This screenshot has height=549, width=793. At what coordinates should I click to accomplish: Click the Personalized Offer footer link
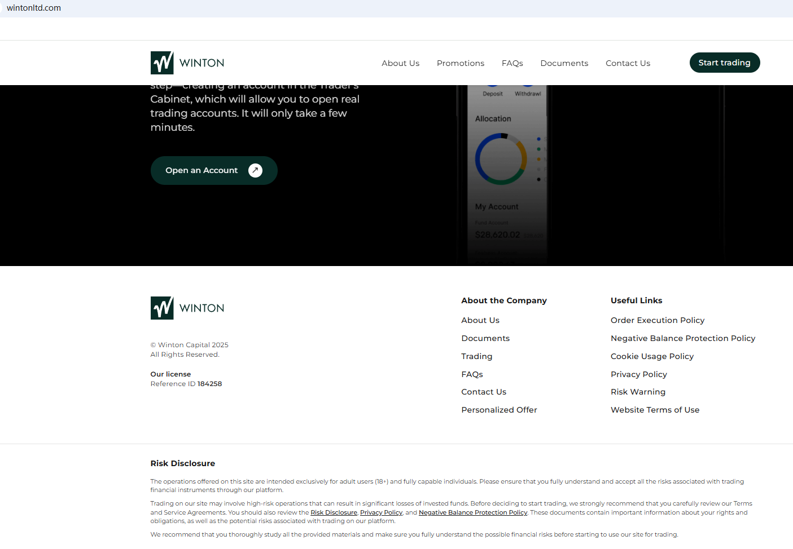pyautogui.click(x=499, y=410)
